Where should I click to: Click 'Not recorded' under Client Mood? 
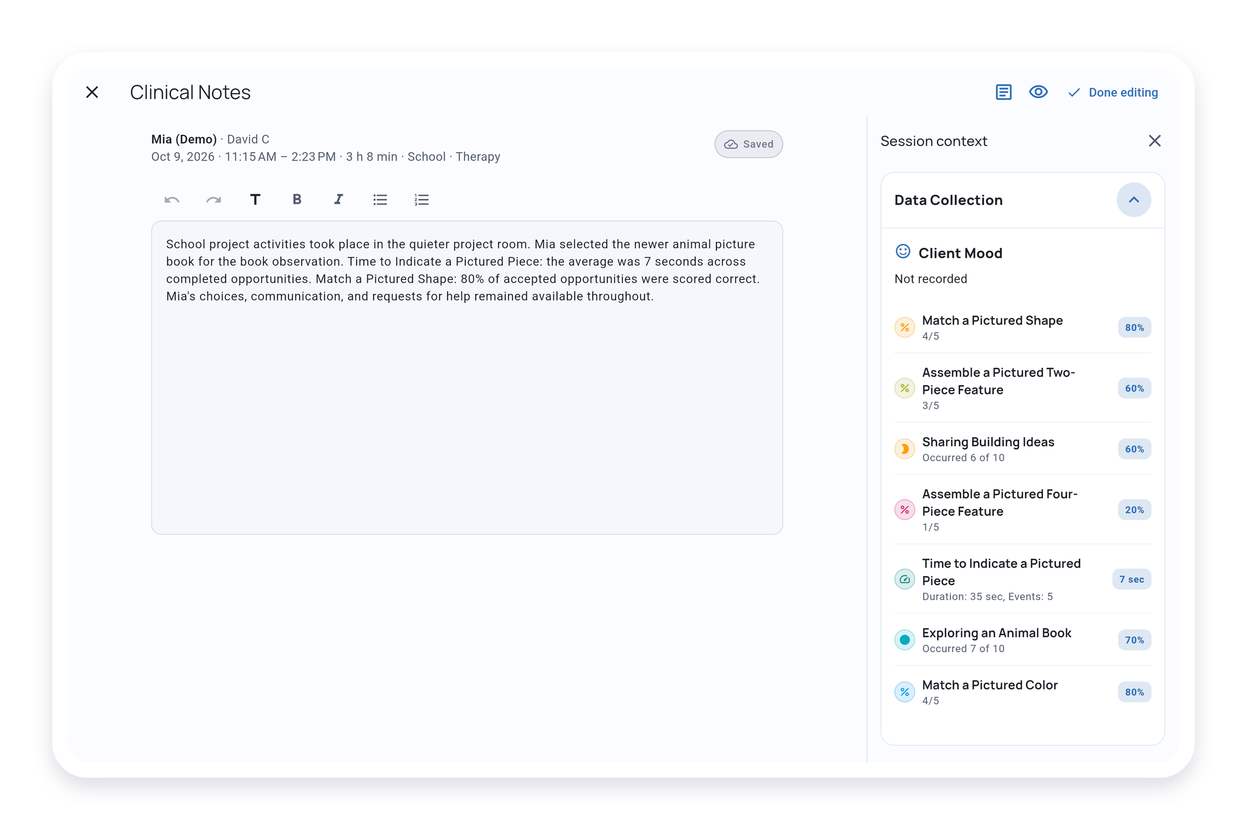pyautogui.click(x=931, y=279)
